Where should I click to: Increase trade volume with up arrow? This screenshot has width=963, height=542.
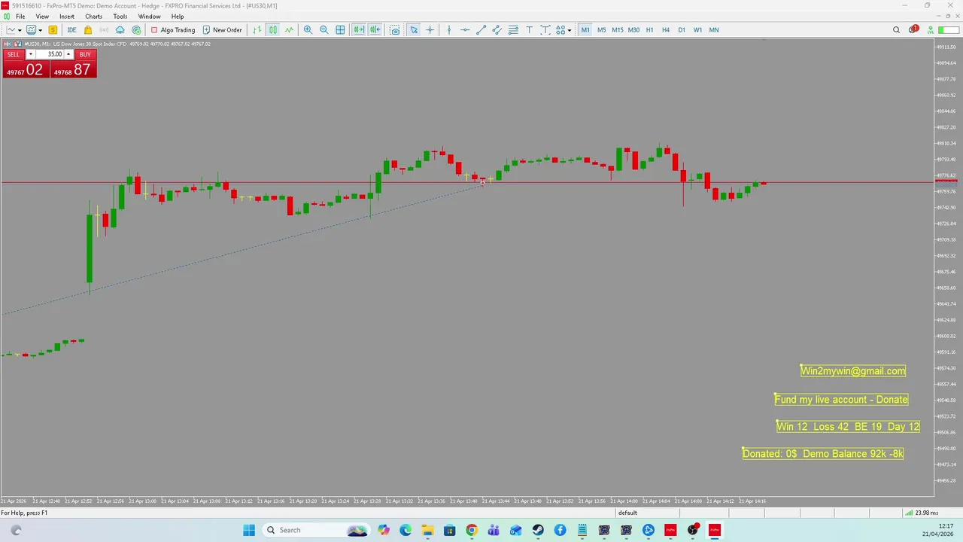[68, 54]
